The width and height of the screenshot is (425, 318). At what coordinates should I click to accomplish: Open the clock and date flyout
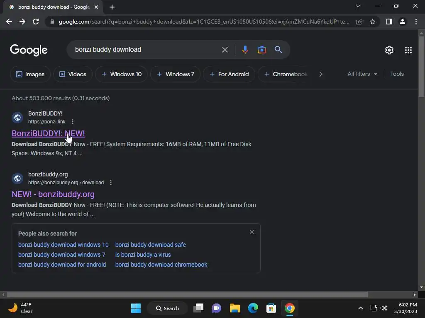pos(405,308)
